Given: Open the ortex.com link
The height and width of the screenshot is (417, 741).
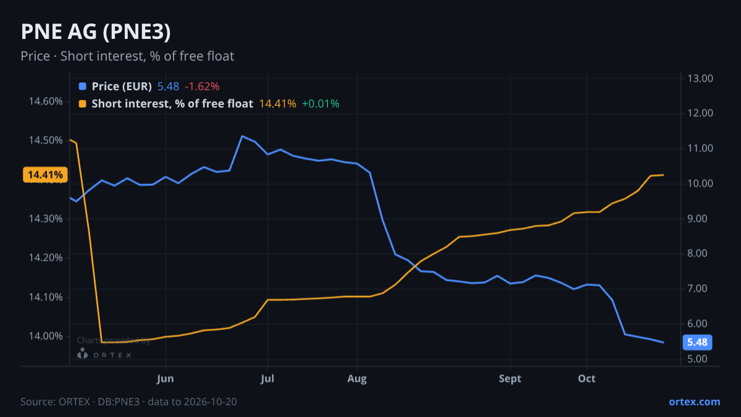Looking at the screenshot, I should pos(694,402).
